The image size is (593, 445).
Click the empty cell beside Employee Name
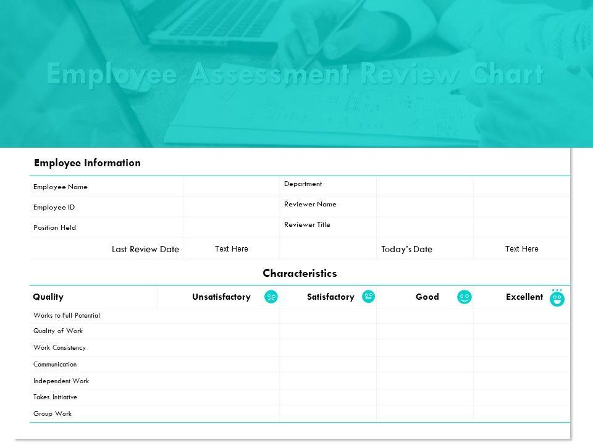[231, 187]
